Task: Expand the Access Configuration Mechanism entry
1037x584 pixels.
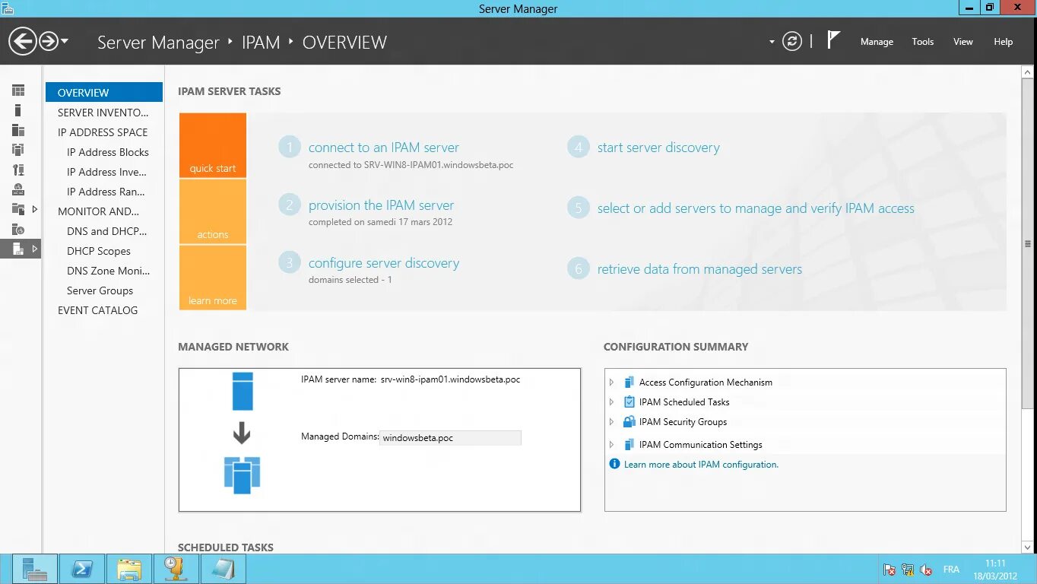Action: 612,382
